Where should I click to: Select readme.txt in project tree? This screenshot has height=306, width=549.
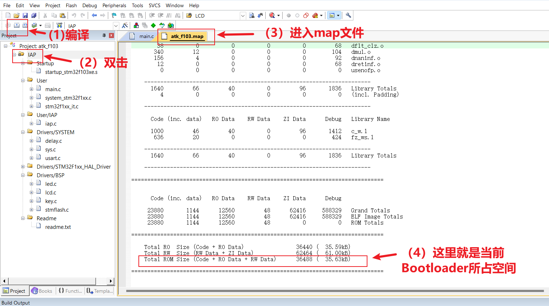click(58, 227)
